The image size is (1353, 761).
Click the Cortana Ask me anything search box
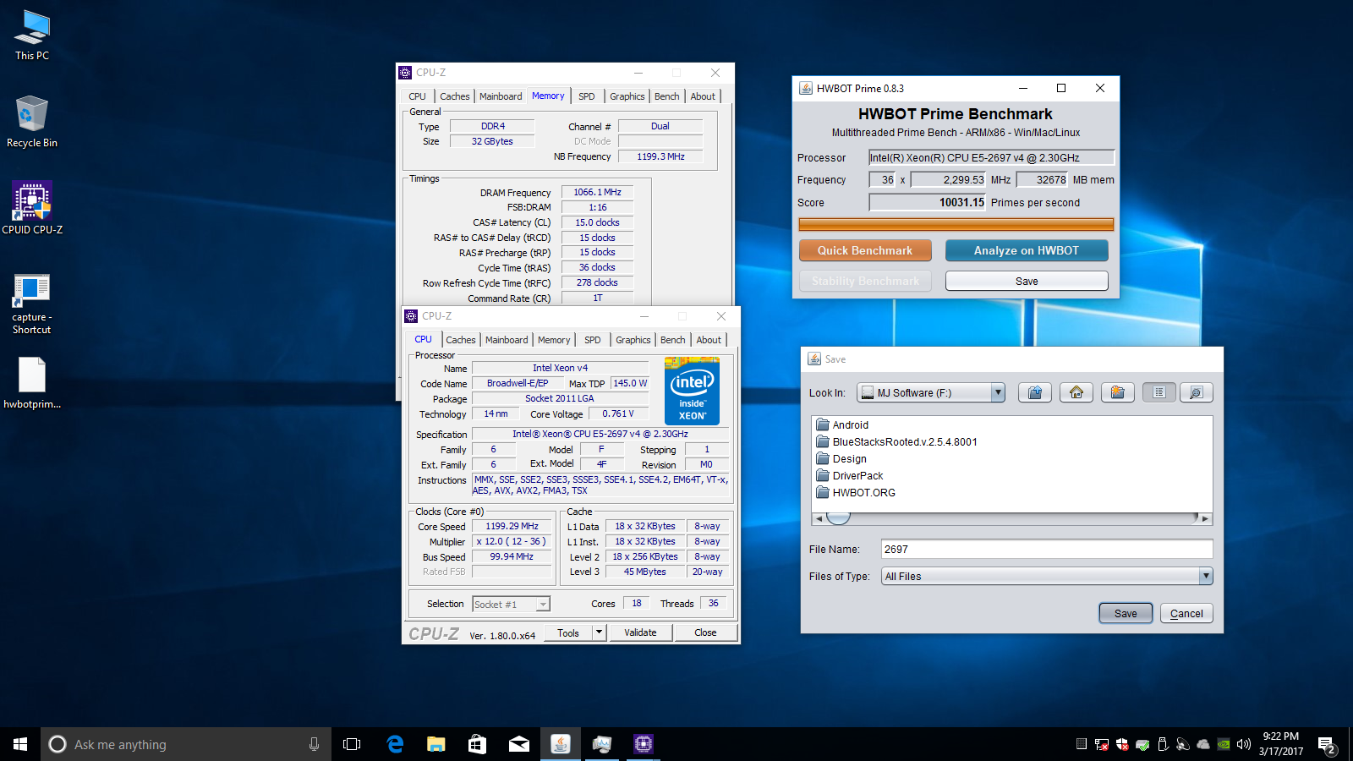tap(186, 744)
